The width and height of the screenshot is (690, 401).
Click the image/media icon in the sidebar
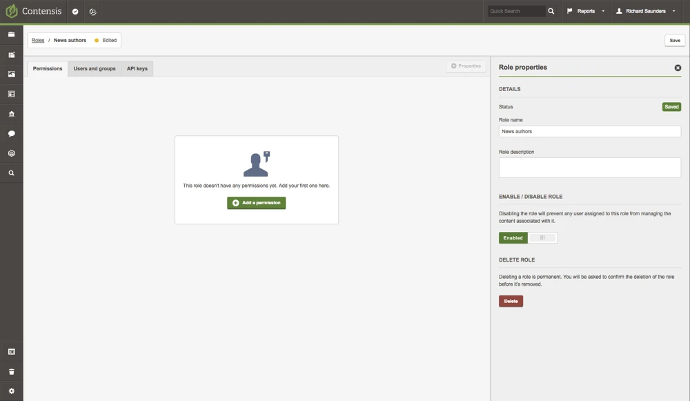[x=11, y=74]
